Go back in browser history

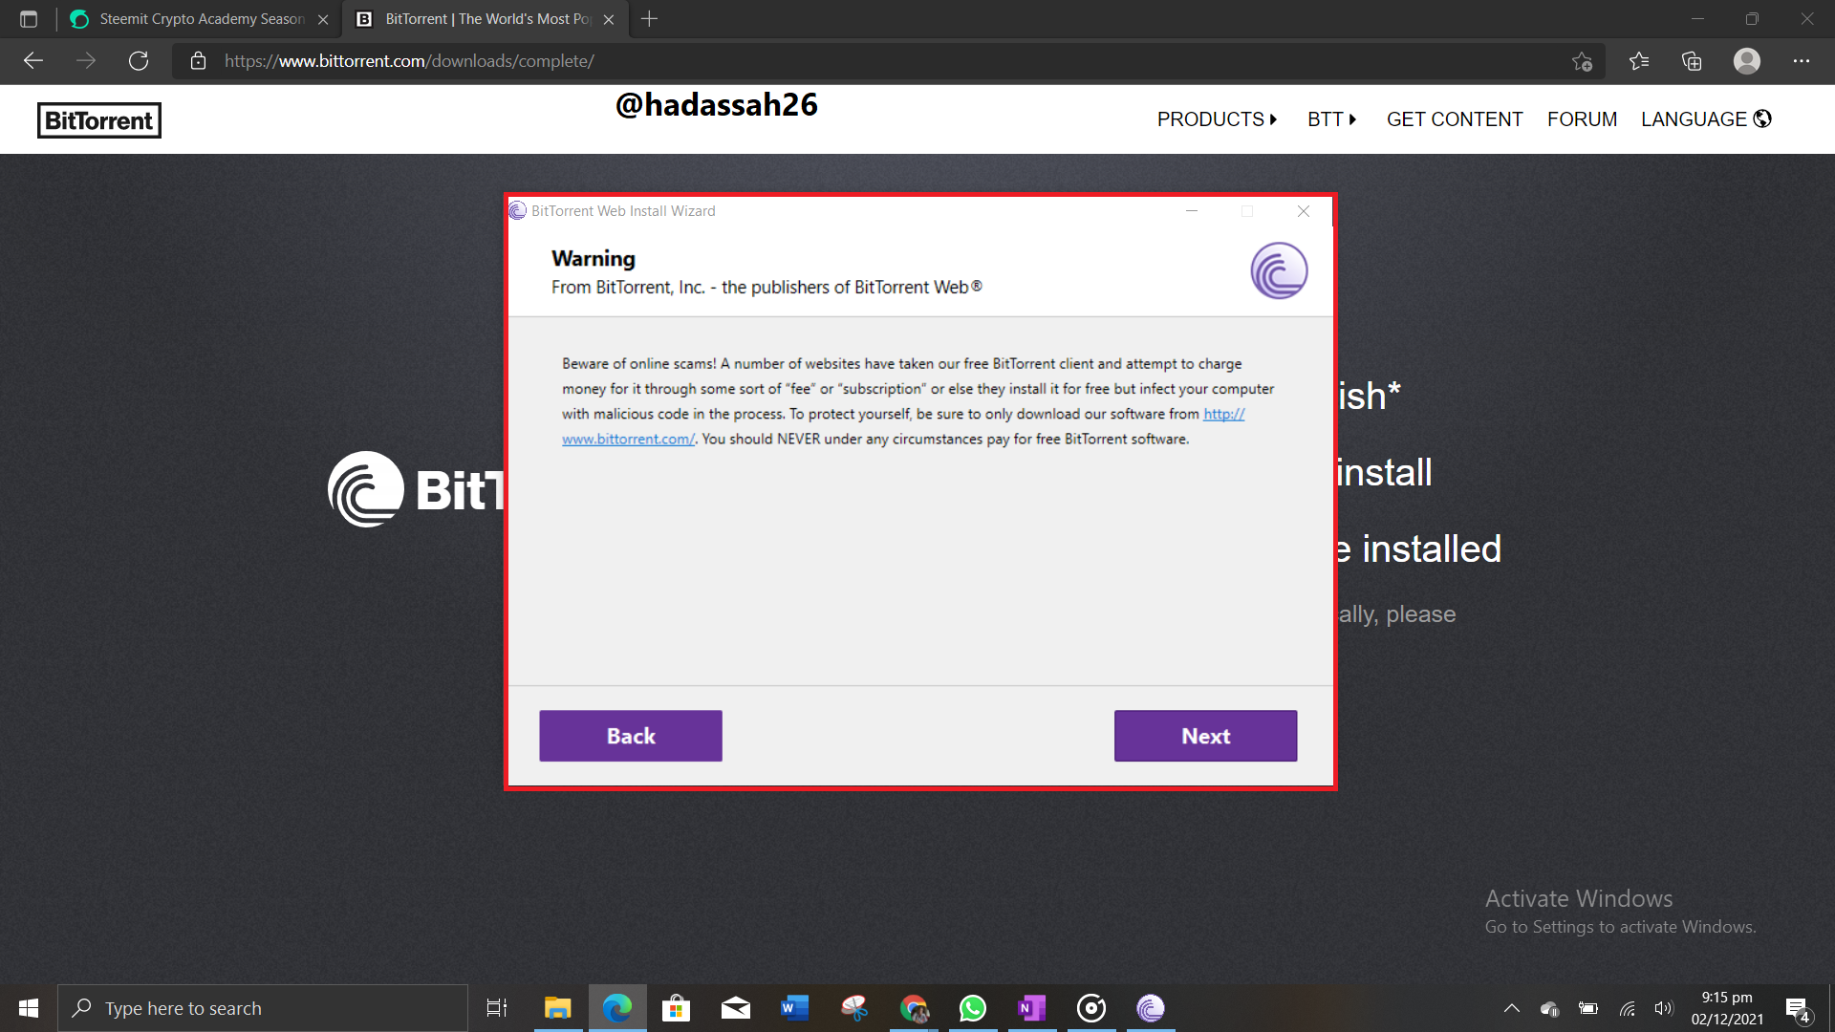tap(33, 61)
